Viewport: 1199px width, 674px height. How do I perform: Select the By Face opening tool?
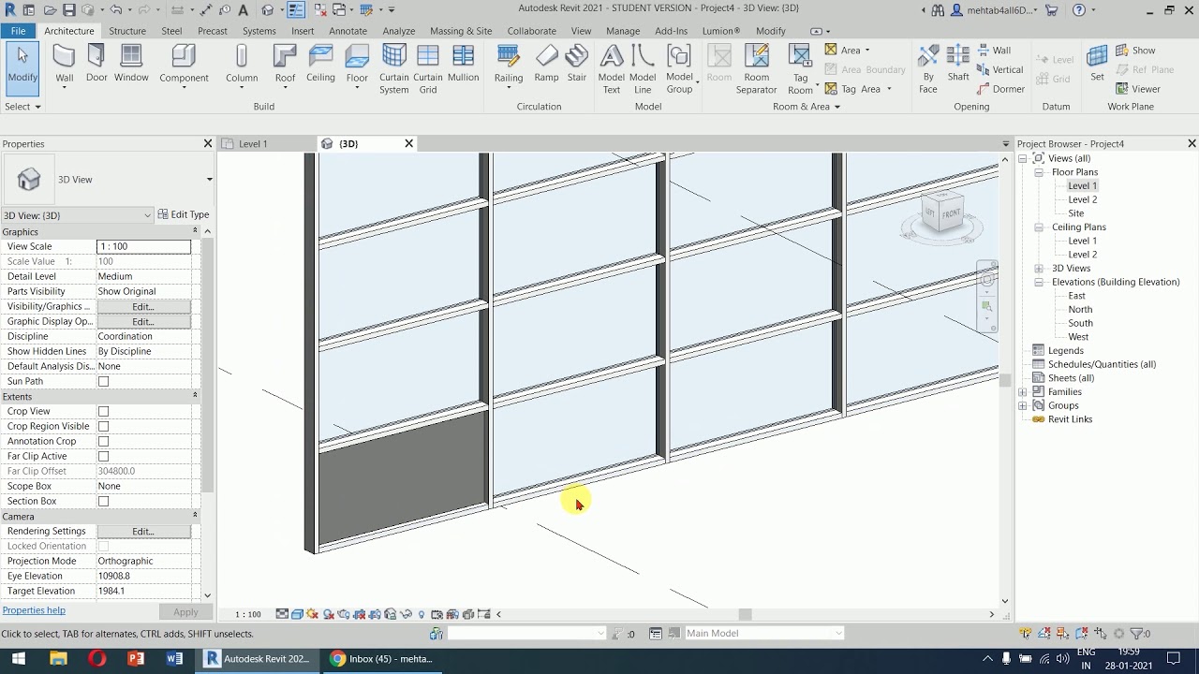point(927,69)
